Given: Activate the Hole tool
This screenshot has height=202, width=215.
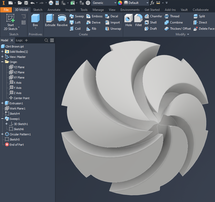Looking at the screenshot, I should [x=129, y=20].
